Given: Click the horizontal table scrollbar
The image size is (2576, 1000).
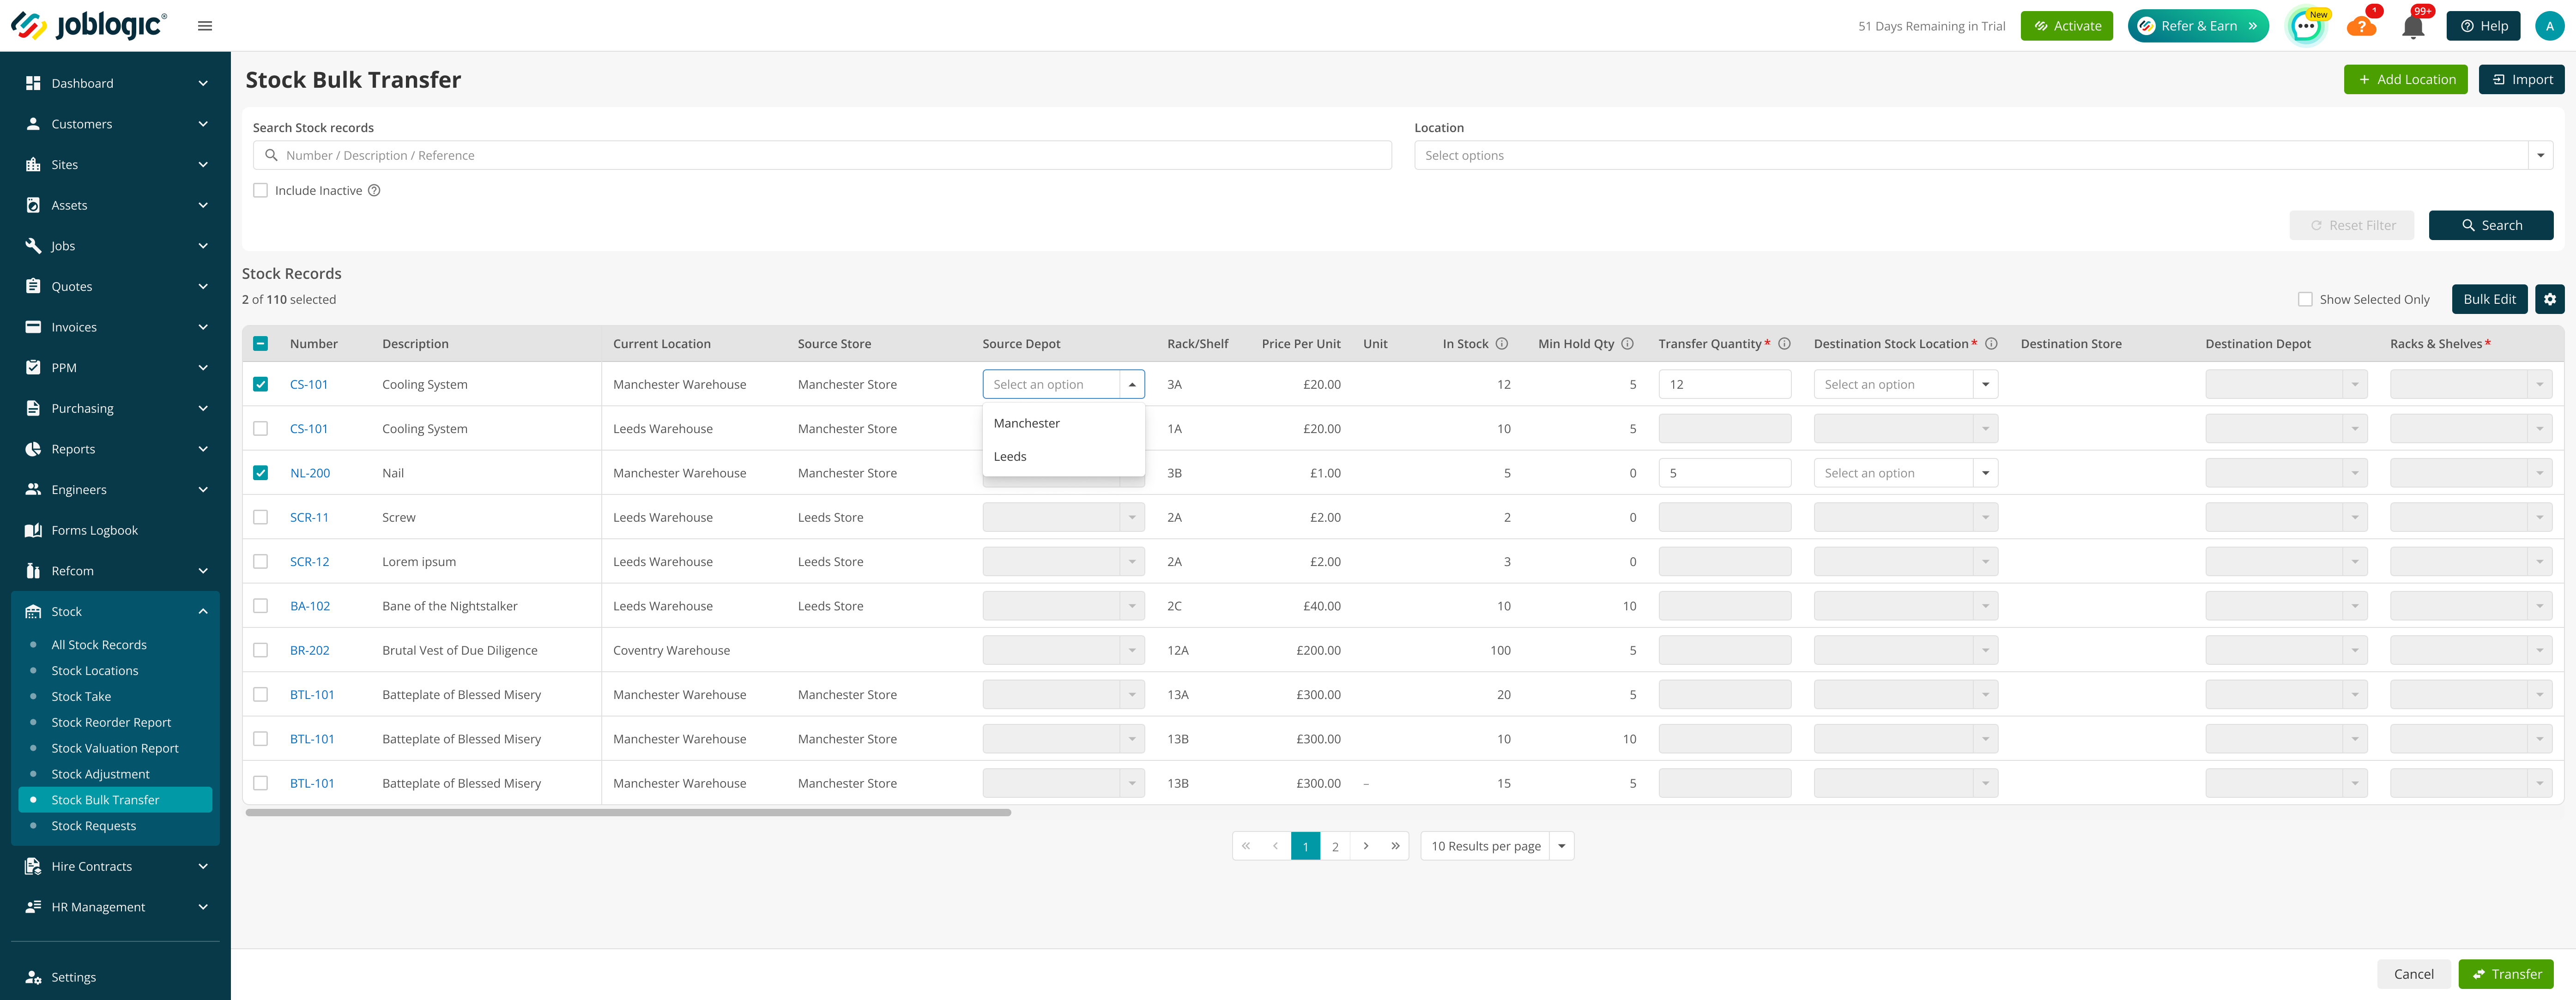Looking at the screenshot, I should coord(628,813).
